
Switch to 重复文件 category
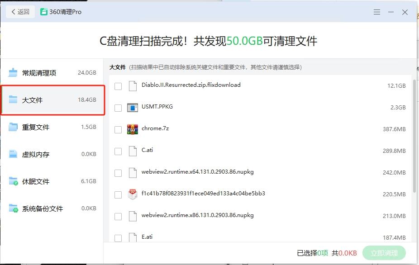click(52, 127)
